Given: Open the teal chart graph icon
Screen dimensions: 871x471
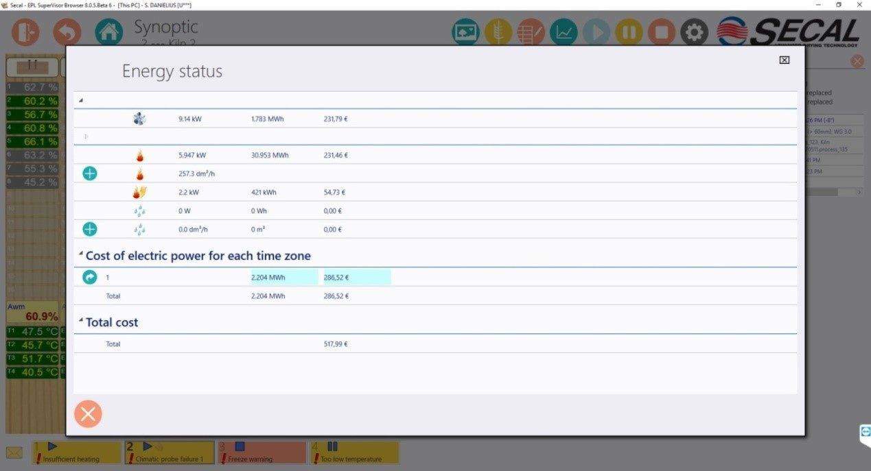Looking at the screenshot, I should tap(564, 32).
